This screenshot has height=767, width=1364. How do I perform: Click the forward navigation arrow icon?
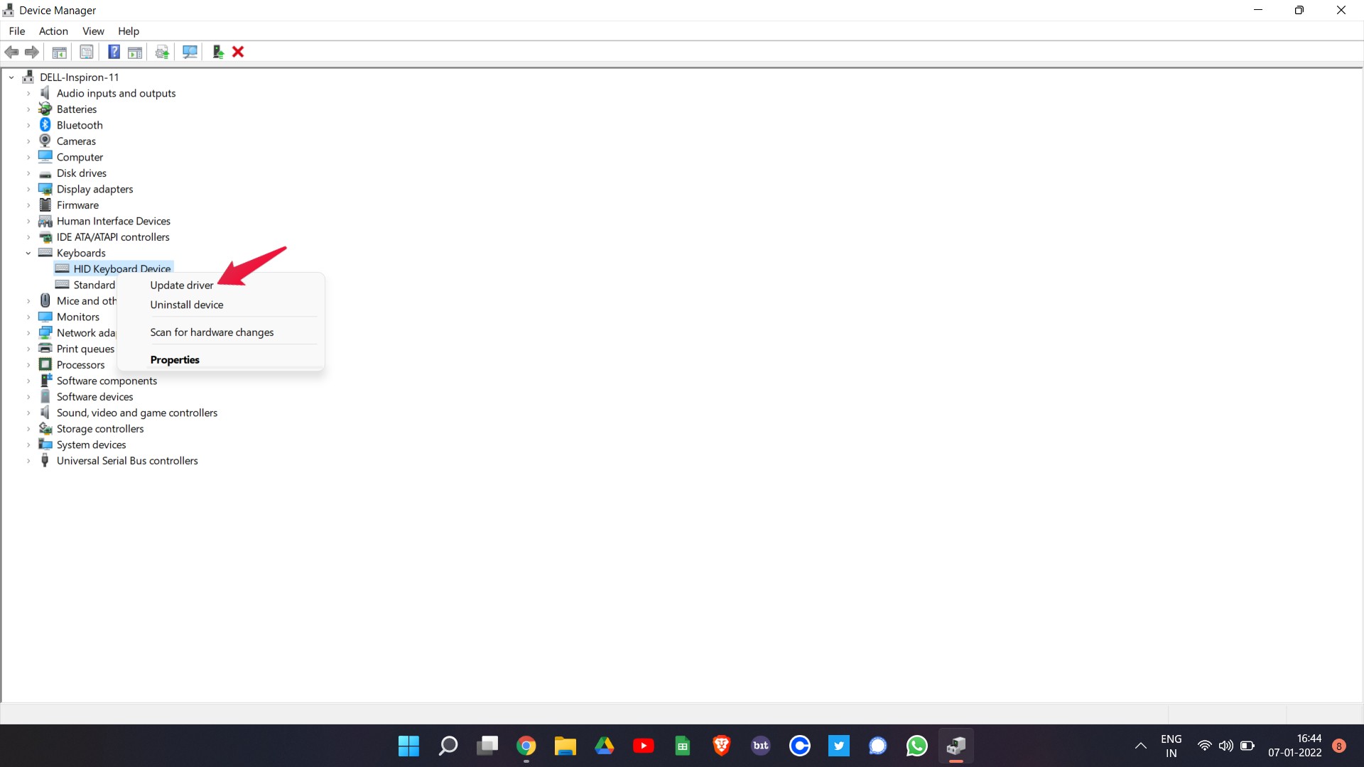click(x=31, y=52)
